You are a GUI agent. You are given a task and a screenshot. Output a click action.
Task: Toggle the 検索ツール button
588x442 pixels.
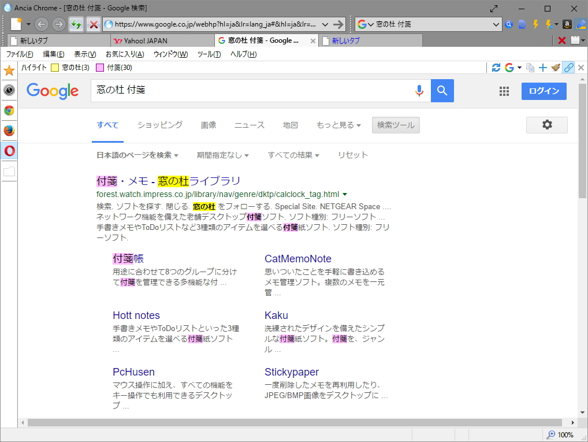pyautogui.click(x=396, y=125)
